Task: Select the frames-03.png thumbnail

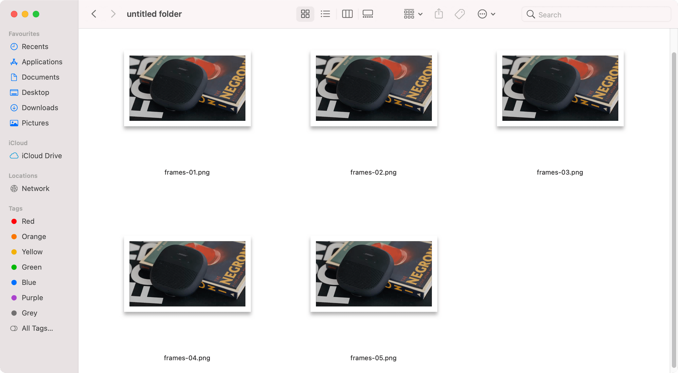Action: tap(560, 88)
